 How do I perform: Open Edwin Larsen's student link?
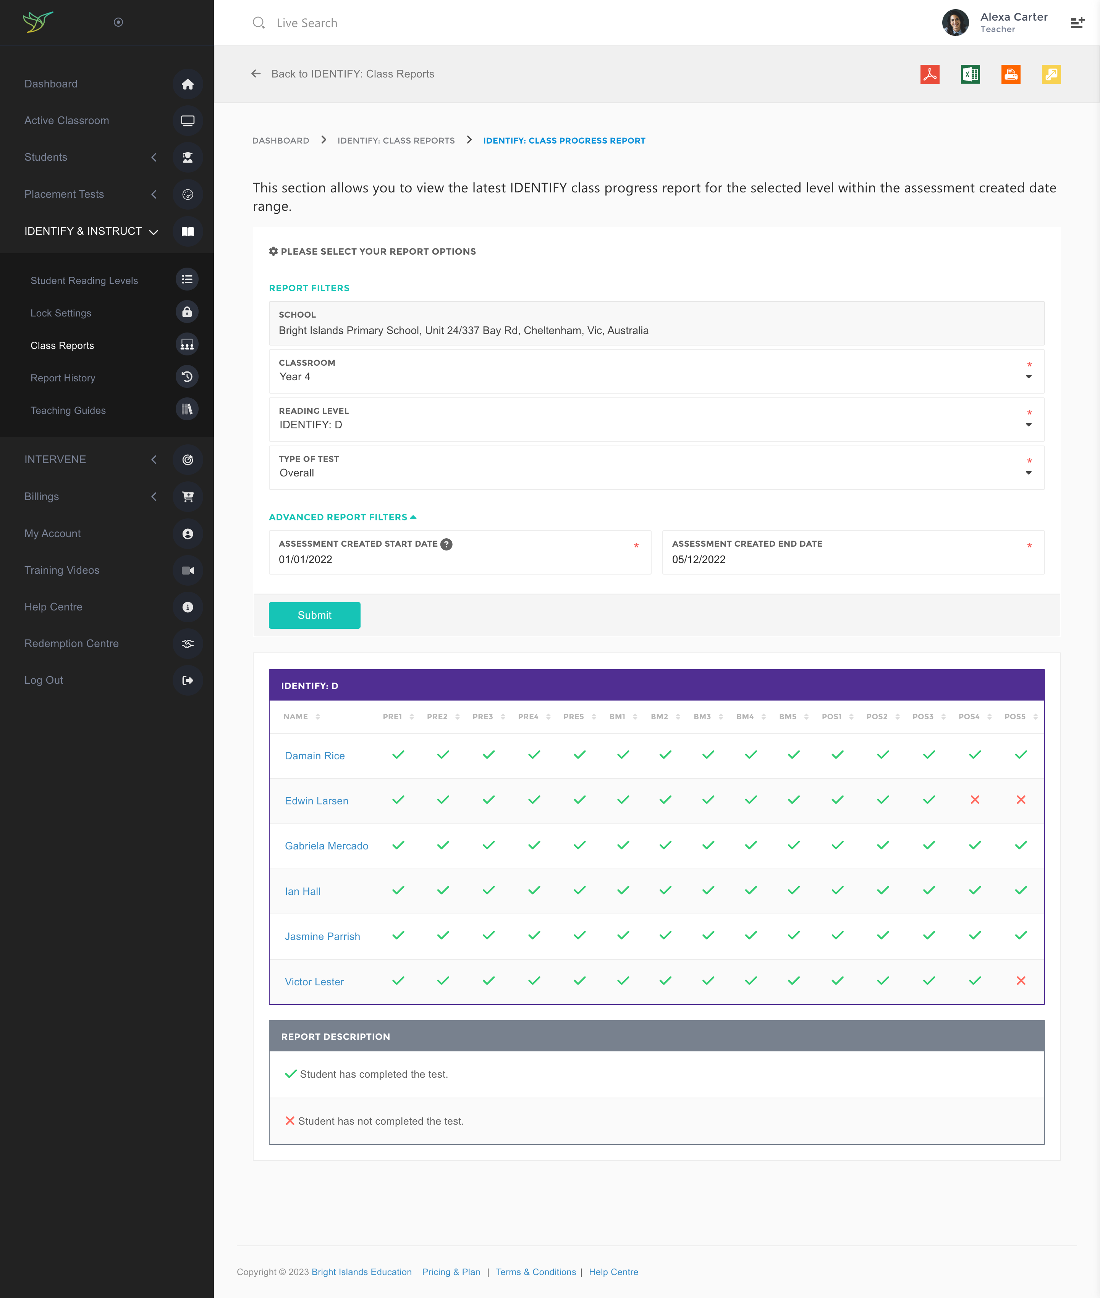pos(317,801)
